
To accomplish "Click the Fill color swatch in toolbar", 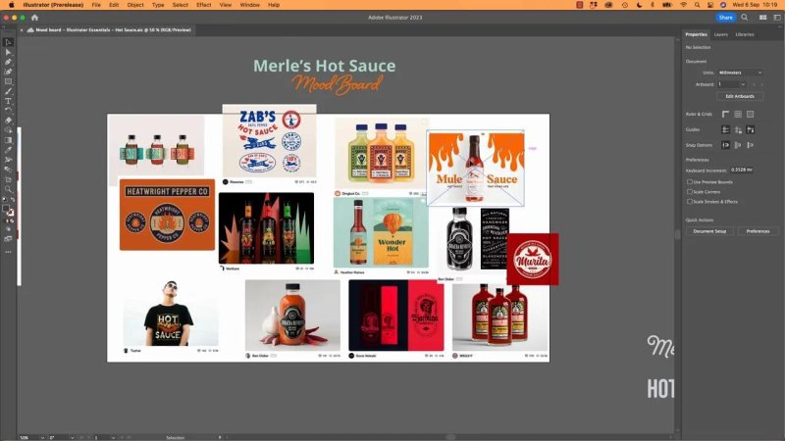I will 6,209.
